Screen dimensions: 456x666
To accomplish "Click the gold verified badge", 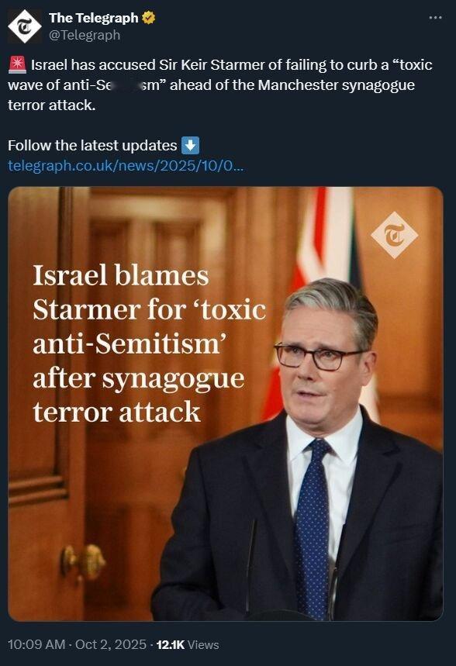I will pos(148,18).
